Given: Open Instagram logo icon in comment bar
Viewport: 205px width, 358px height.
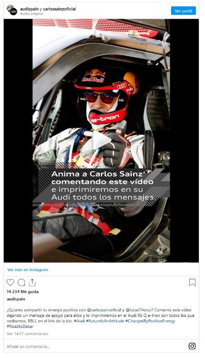Looking at the screenshot, I should click(192, 346).
